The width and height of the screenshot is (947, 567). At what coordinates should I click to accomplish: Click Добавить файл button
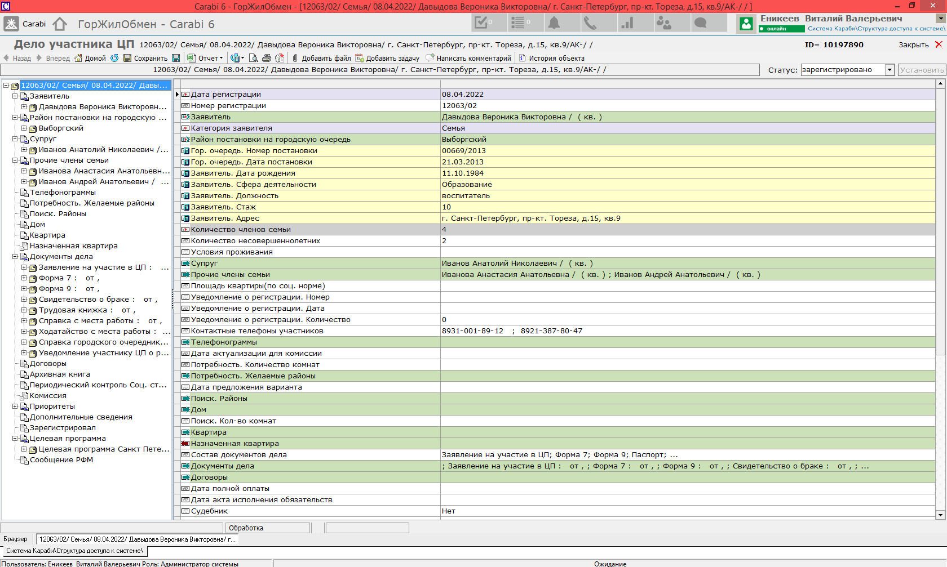(x=321, y=58)
